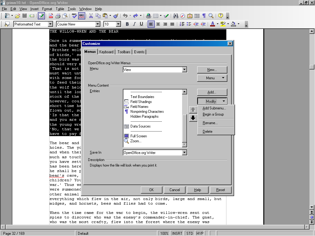Expand the font size 10 dropdown
This screenshot has width=315, height=236.
coord(118,24)
